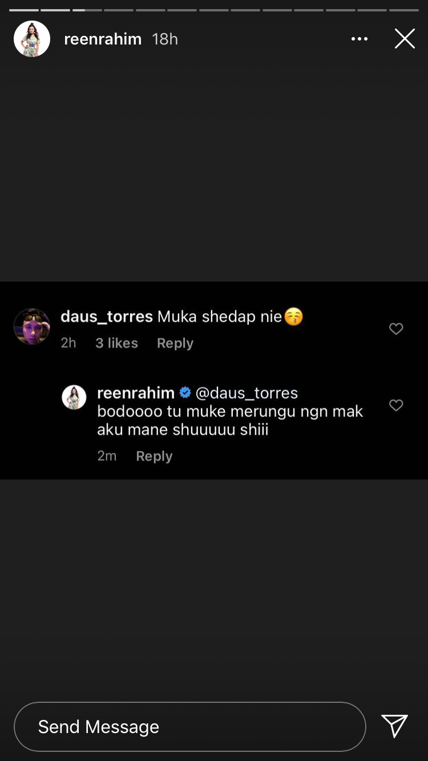Tap the @daus_torres mention in reply
The width and height of the screenshot is (428, 761).
point(247,392)
